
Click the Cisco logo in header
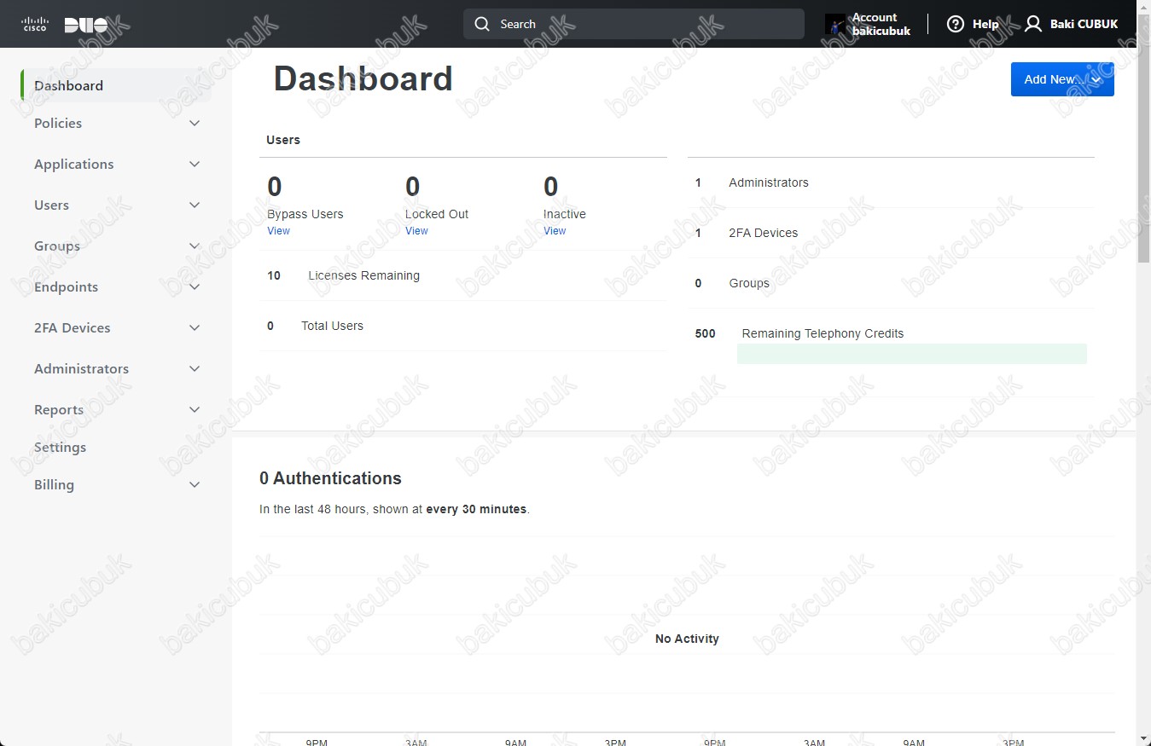click(35, 24)
